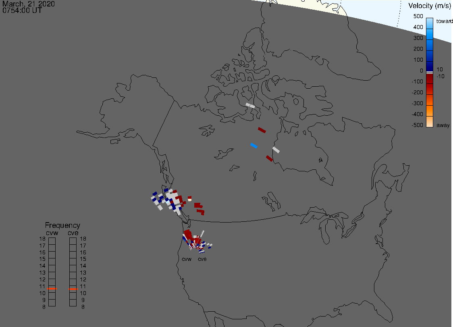Click the 500 velocity scale label
Viewport: 453px width, 327px height.
pyautogui.click(x=418, y=16)
